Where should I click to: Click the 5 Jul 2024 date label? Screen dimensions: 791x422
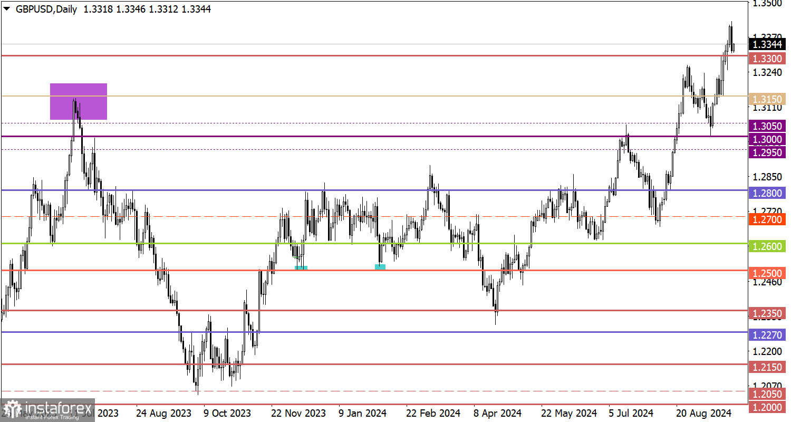(632, 413)
